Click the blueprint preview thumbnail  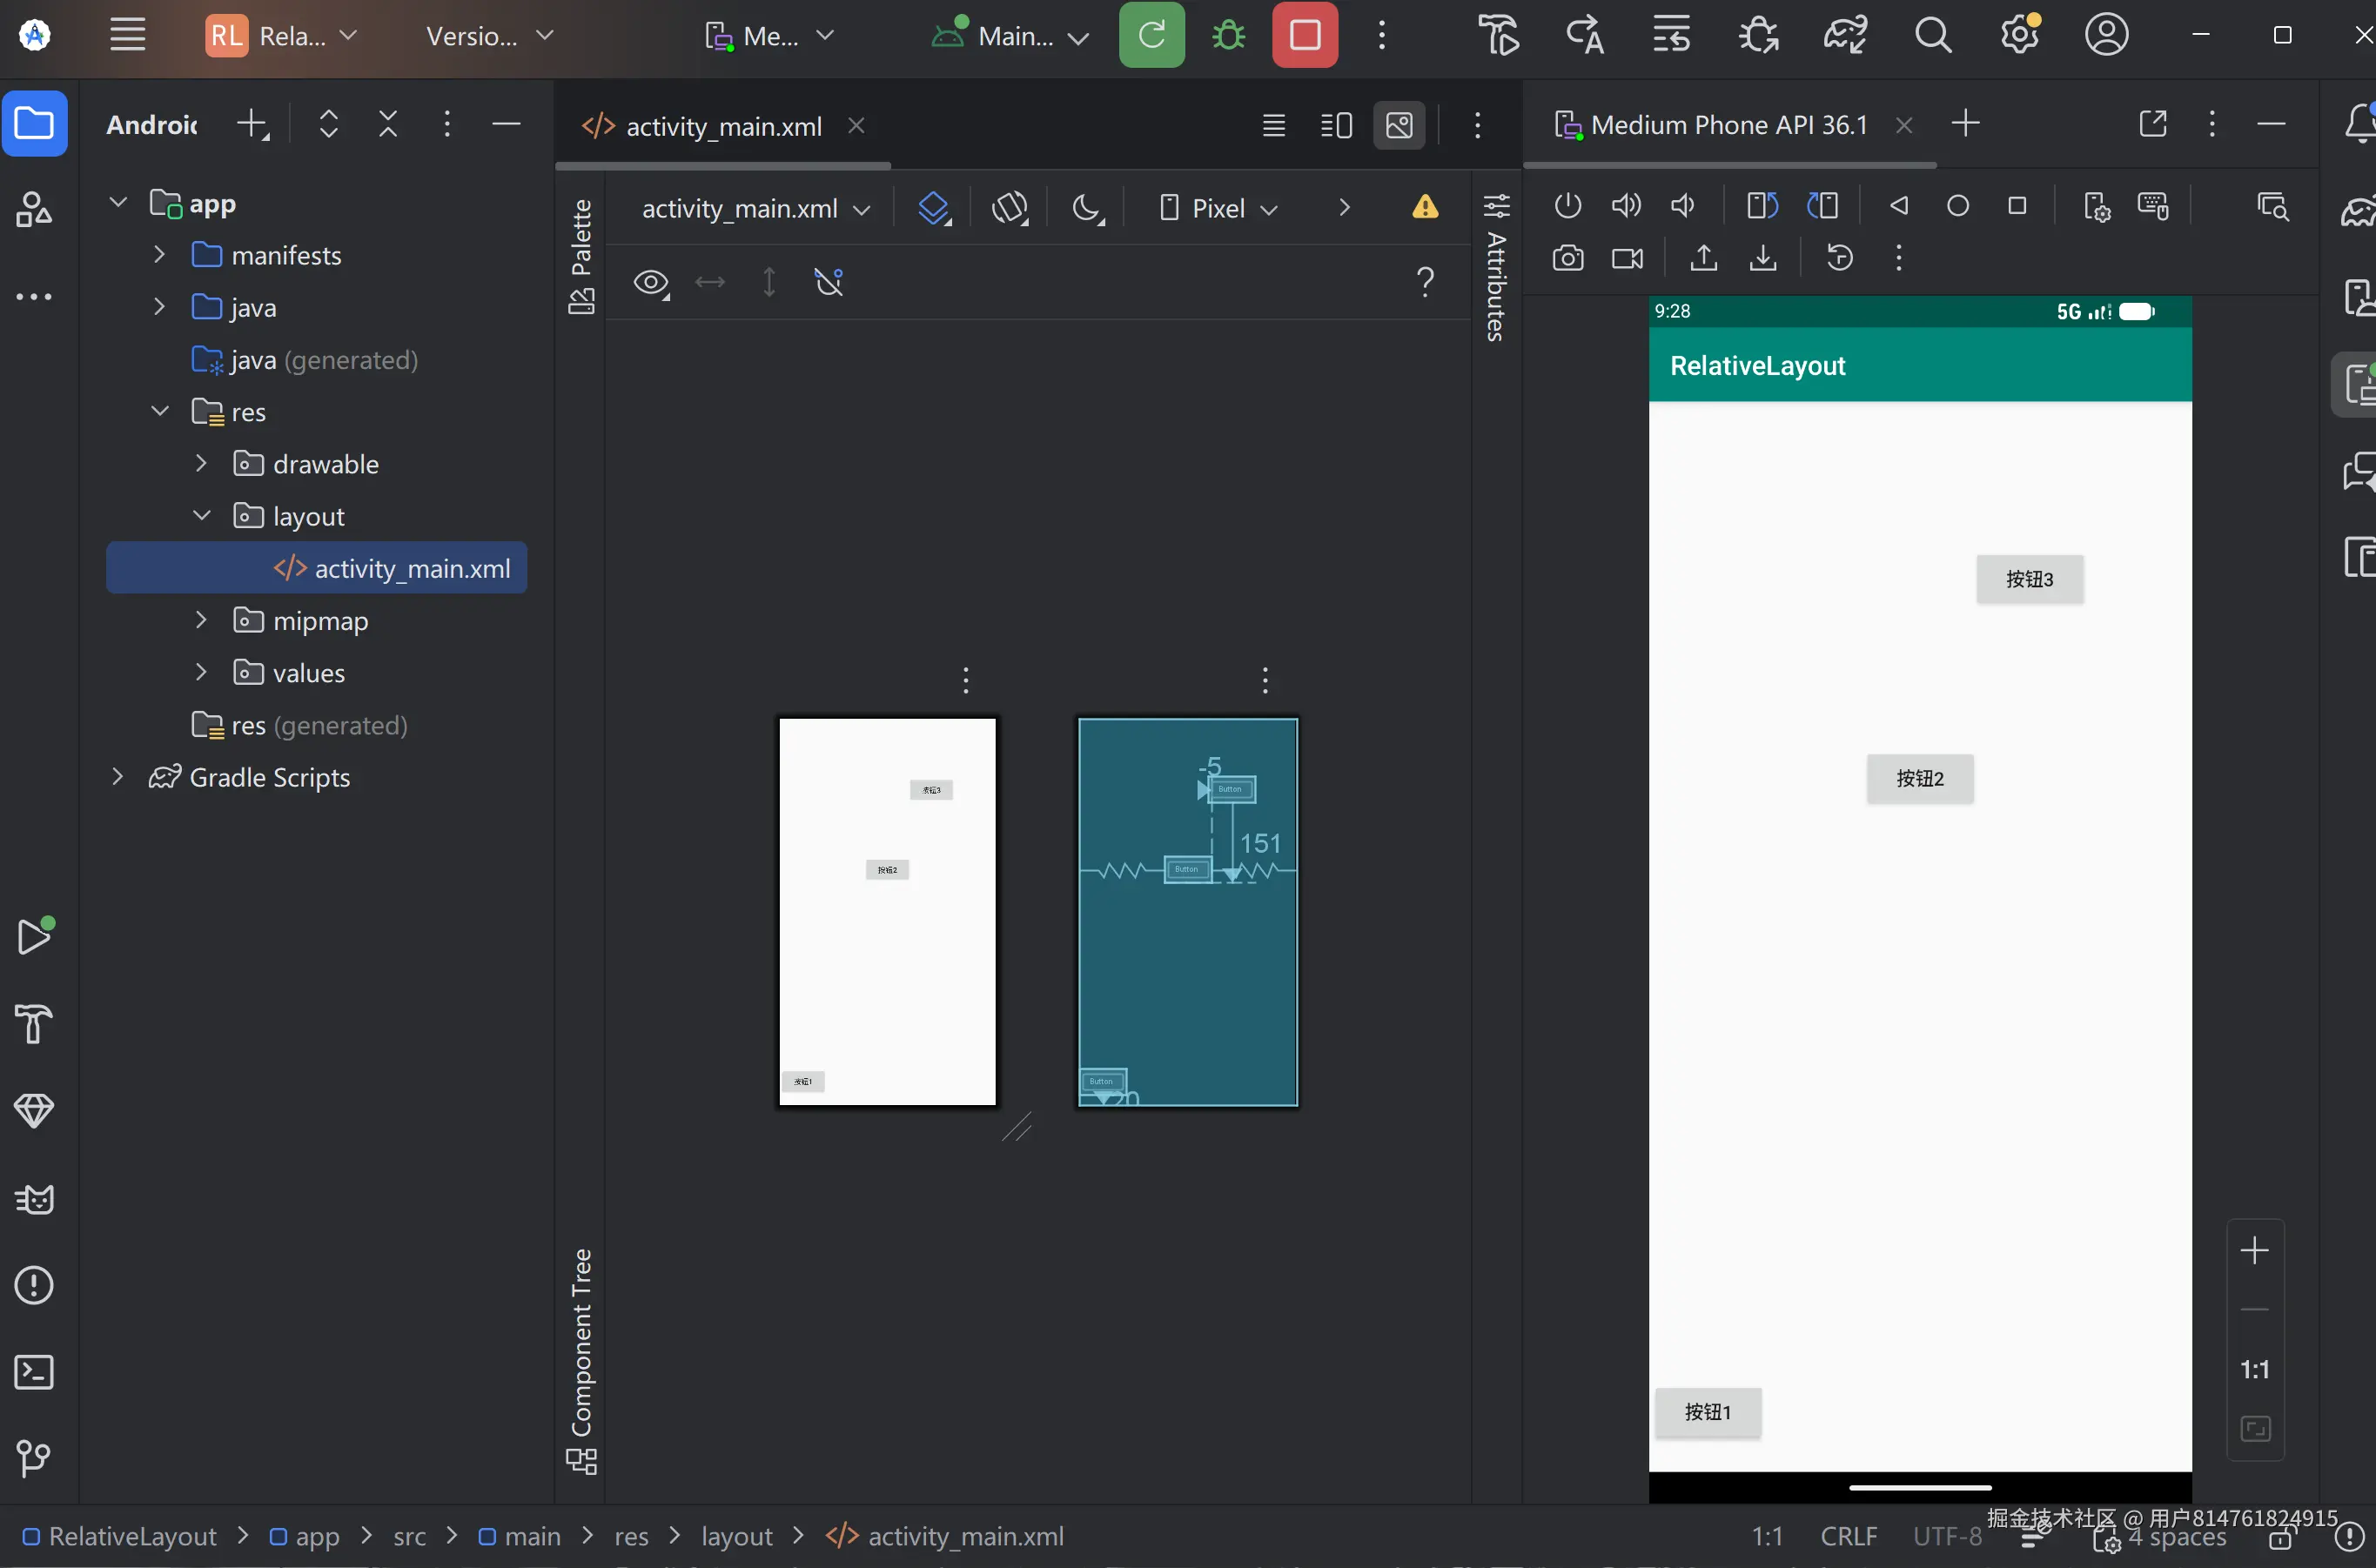(x=1187, y=912)
